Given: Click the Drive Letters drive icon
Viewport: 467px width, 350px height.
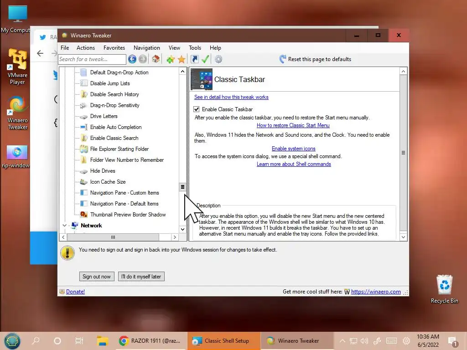Looking at the screenshot, I should (84, 116).
